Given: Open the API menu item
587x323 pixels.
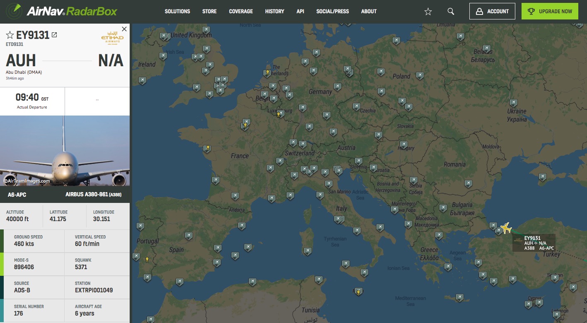Looking at the screenshot, I should [x=300, y=11].
